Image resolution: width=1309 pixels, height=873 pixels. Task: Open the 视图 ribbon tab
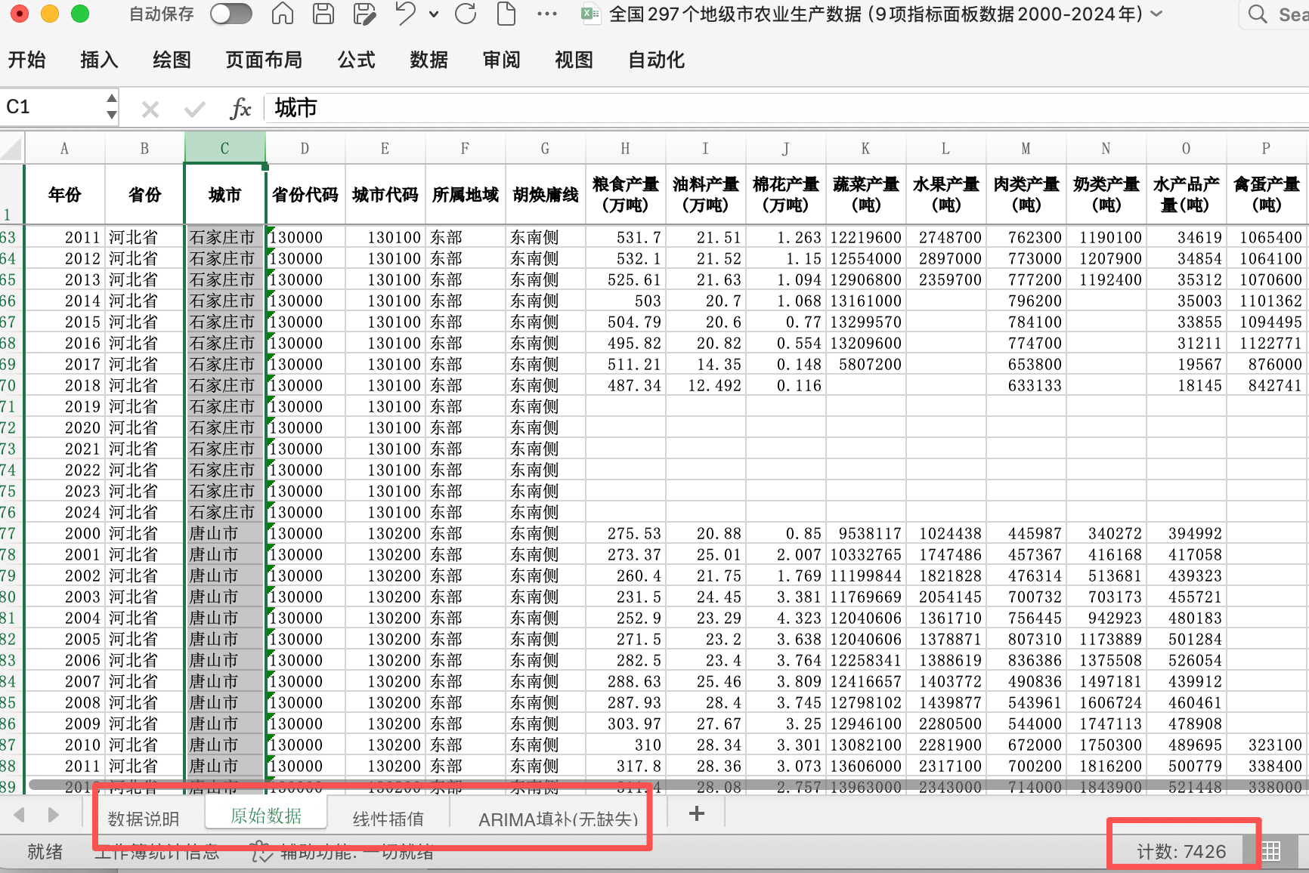pos(574,60)
